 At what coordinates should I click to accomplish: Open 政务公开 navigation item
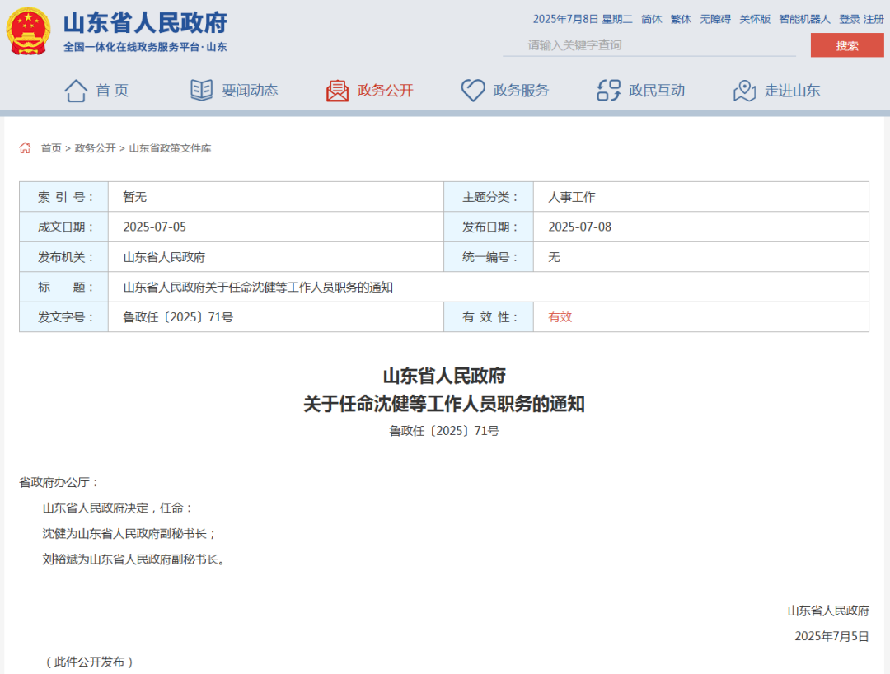pyautogui.click(x=386, y=90)
